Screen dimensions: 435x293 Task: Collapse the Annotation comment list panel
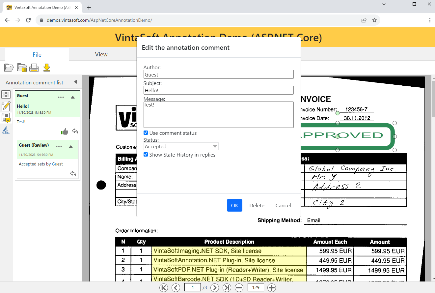click(75, 82)
